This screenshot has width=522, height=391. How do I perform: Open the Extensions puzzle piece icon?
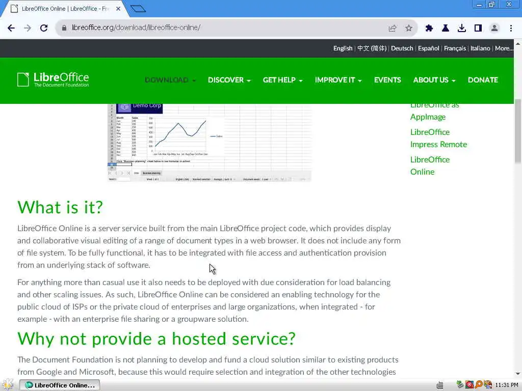pos(429,29)
